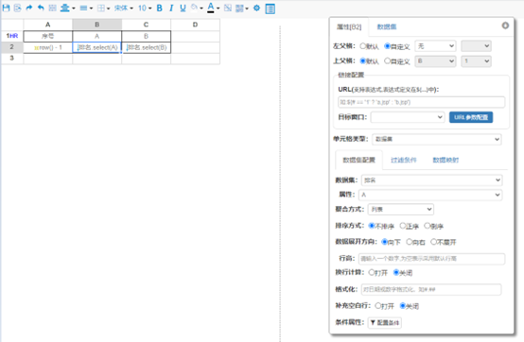Open the 过滤条件 tab
Viewport: 524px width, 342px height.
point(403,161)
